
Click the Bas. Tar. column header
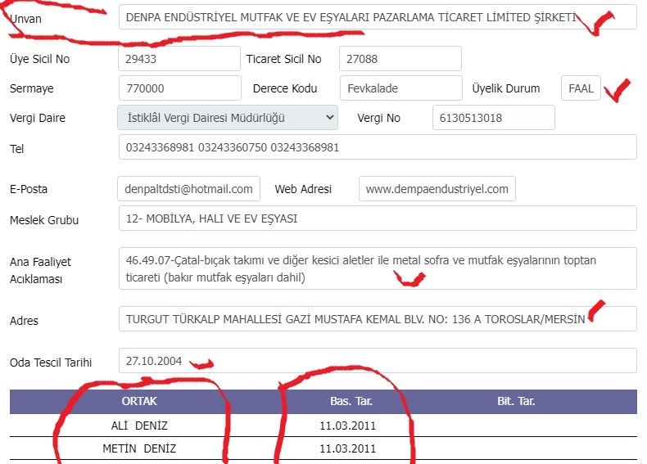(351, 401)
